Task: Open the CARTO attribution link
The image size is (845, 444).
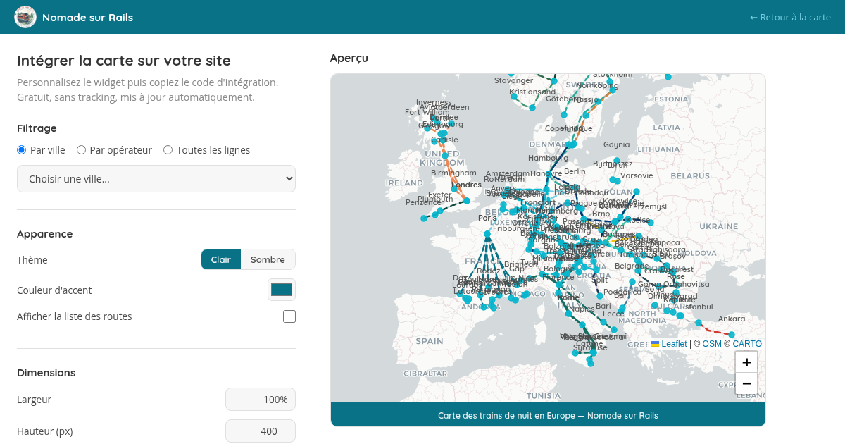Action: (747, 344)
